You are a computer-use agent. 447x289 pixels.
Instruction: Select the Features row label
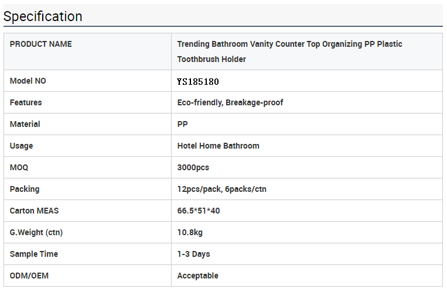coord(26,102)
